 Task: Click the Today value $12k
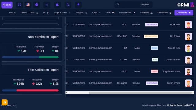point(56,84)
